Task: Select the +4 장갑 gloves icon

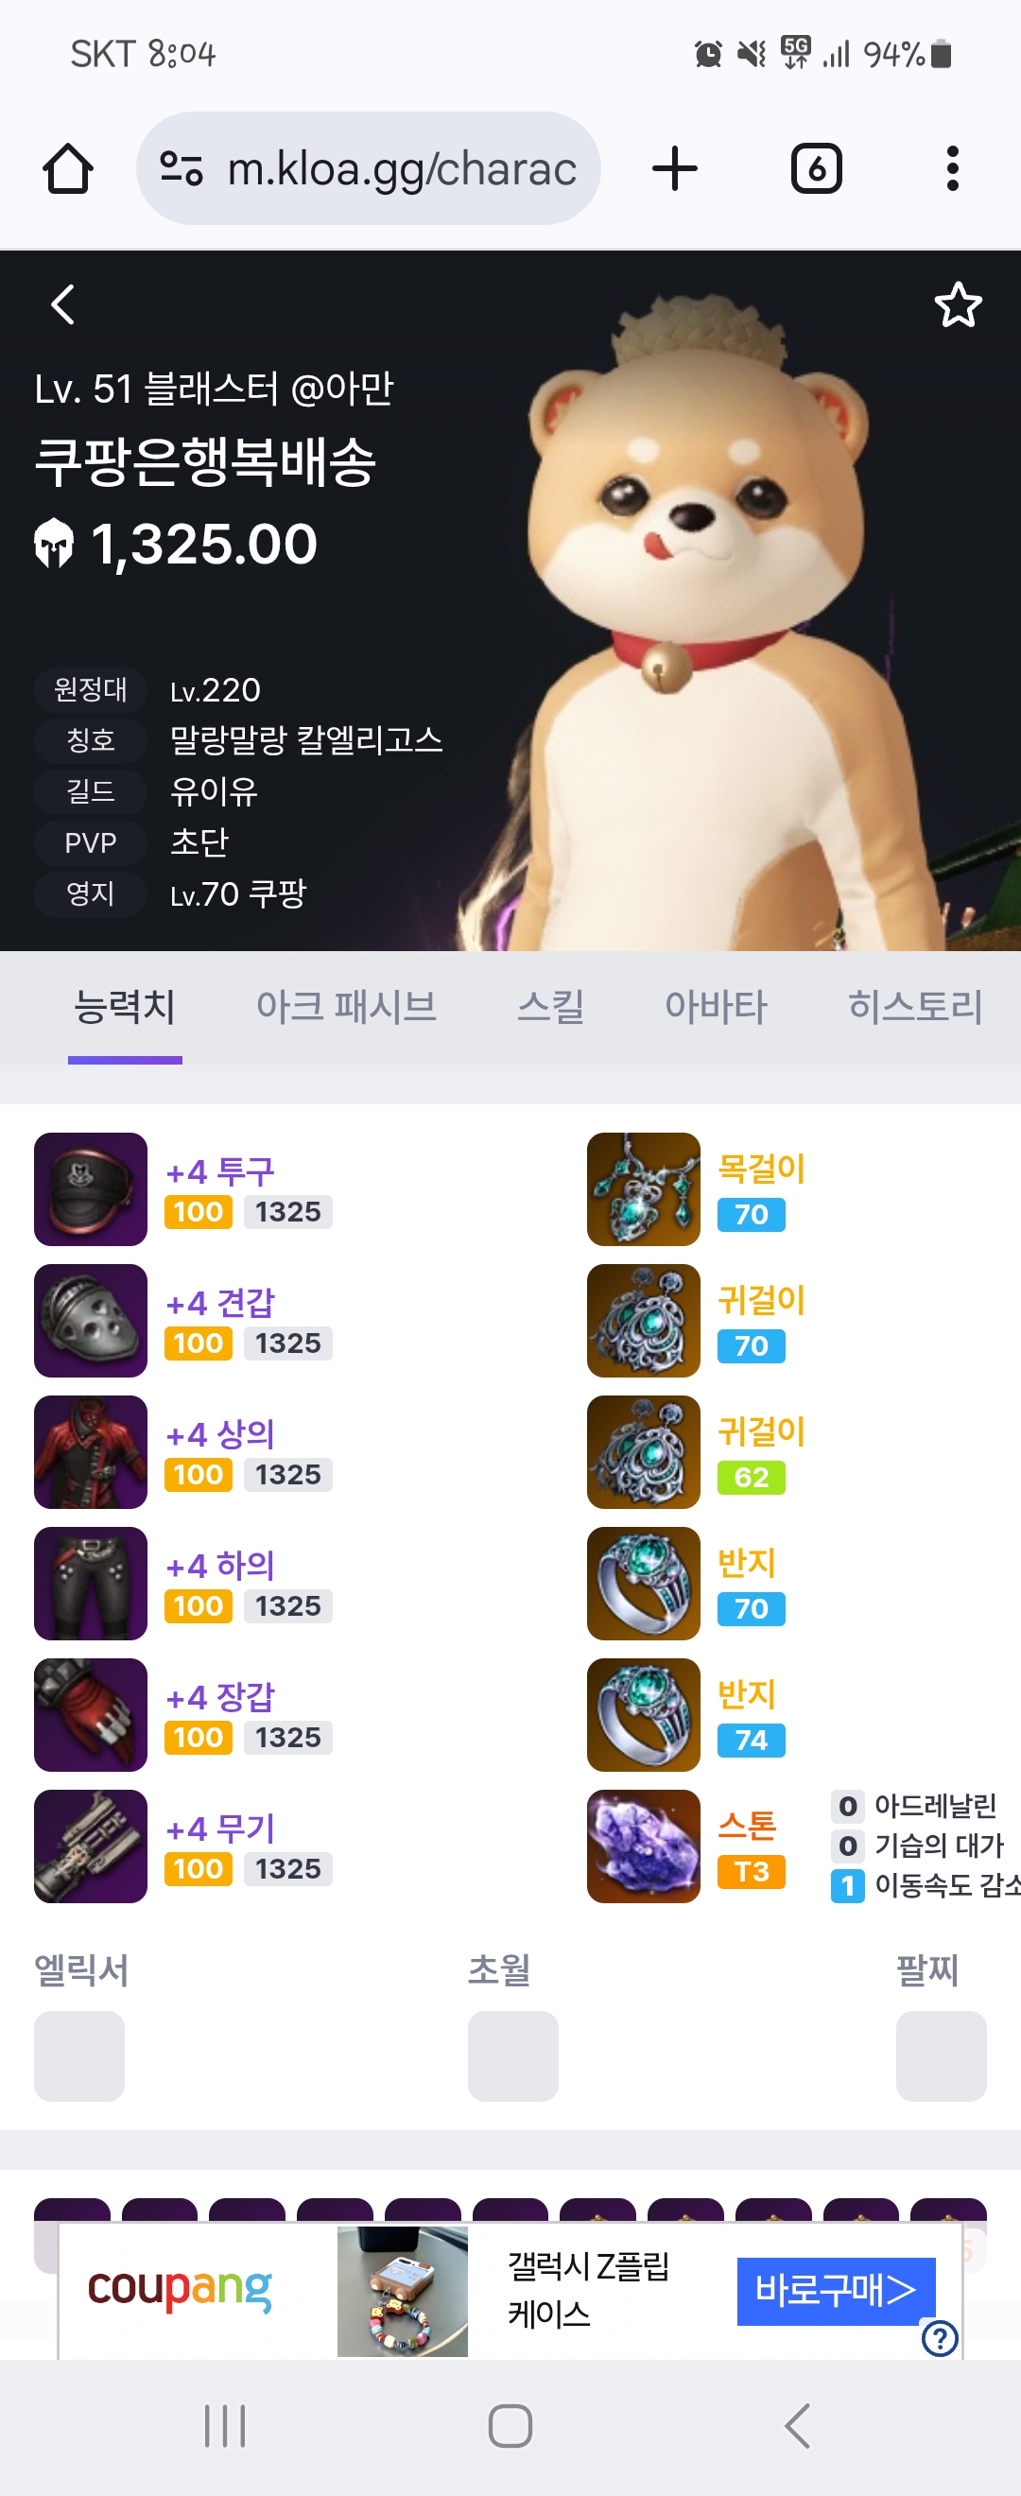Action: [x=91, y=1715]
